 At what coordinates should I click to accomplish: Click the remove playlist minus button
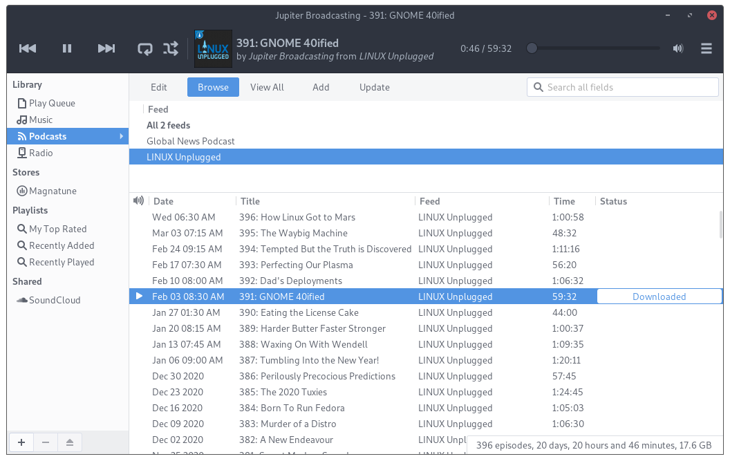click(46, 442)
